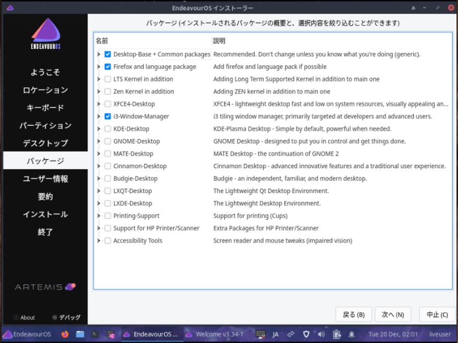The height and width of the screenshot is (343, 458).
Task: Check LTS Kernel in addition
Action: pos(108,79)
